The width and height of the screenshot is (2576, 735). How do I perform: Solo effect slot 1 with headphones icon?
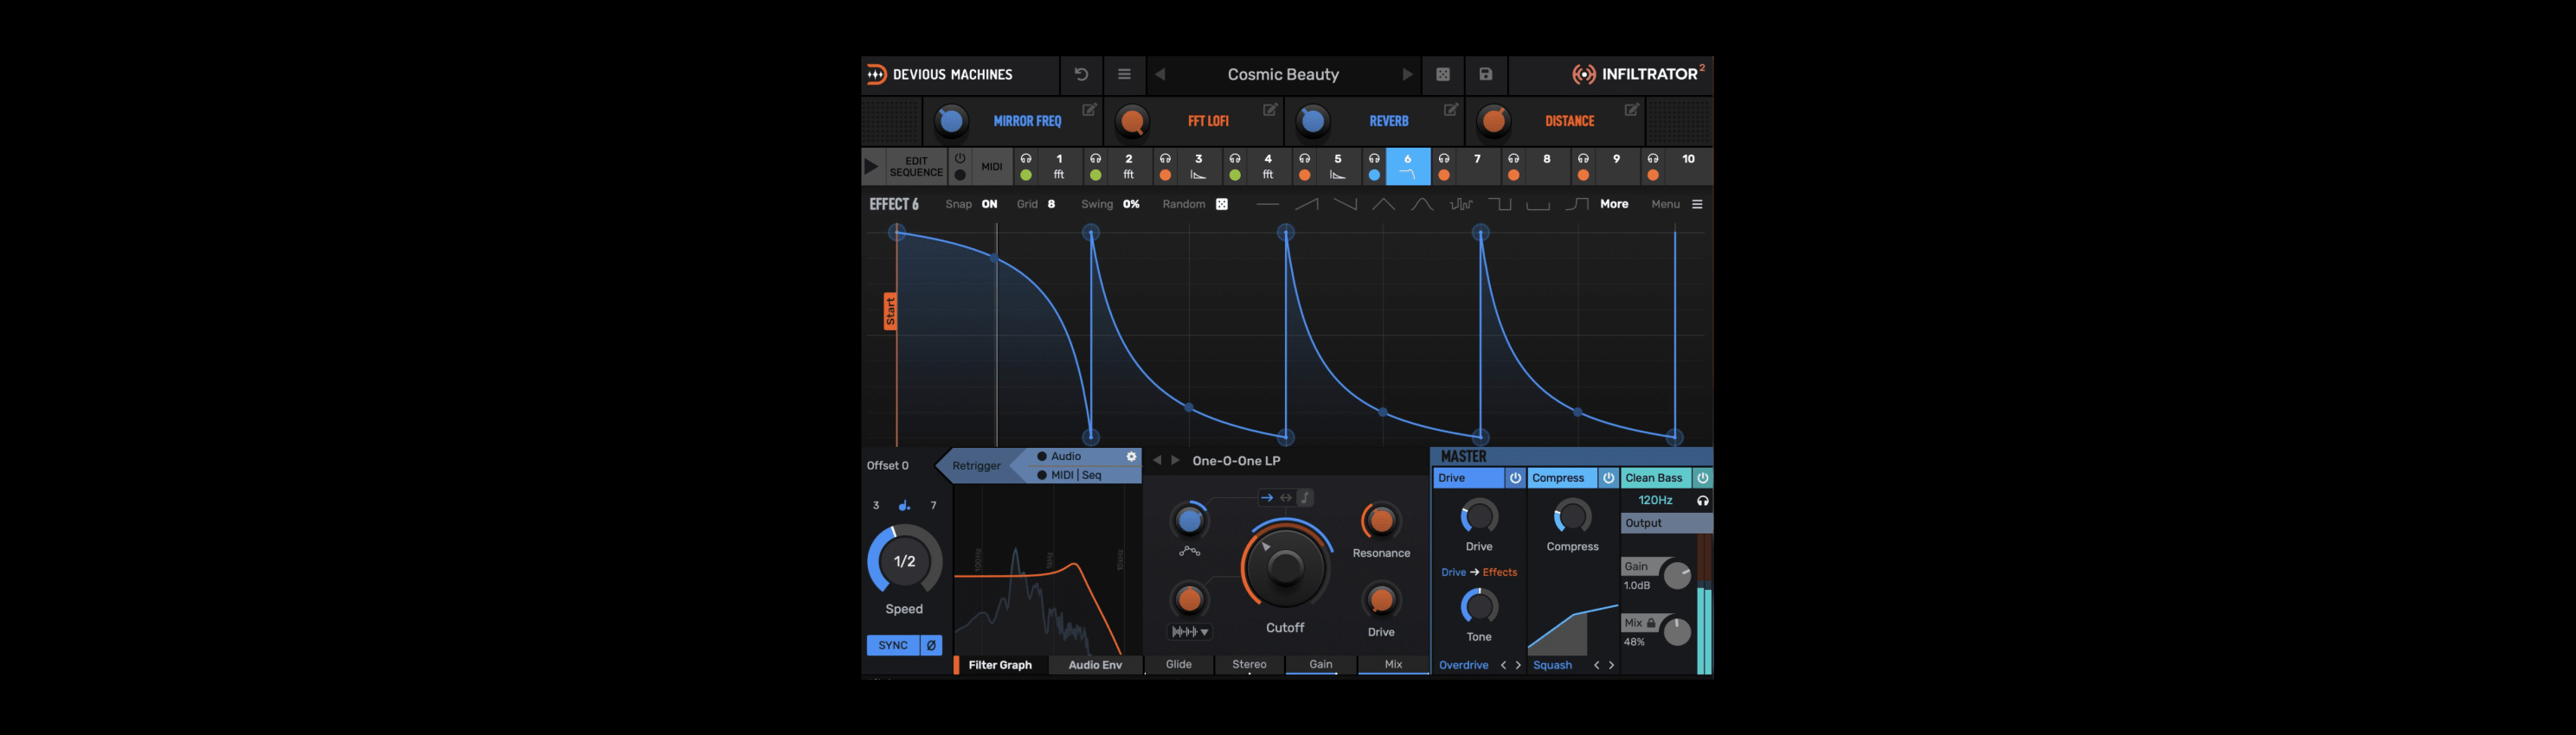[1026, 159]
